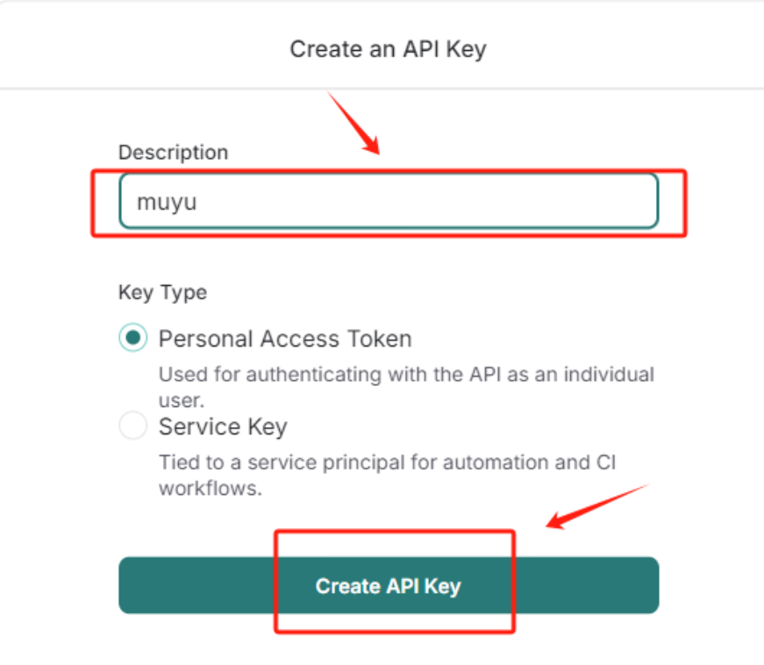Image resolution: width=764 pixels, height=665 pixels.
Task: Submit the form with the teal button
Action: coord(388,585)
